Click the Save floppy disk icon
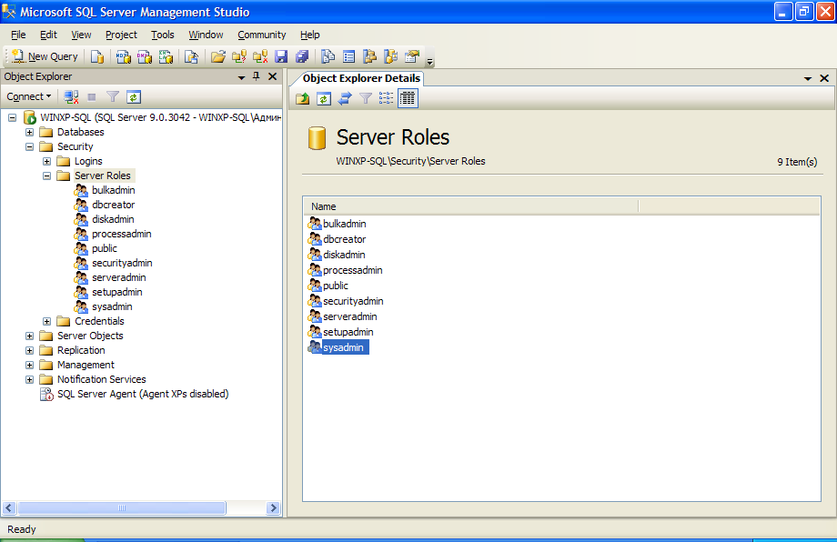837x542 pixels. coord(281,56)
